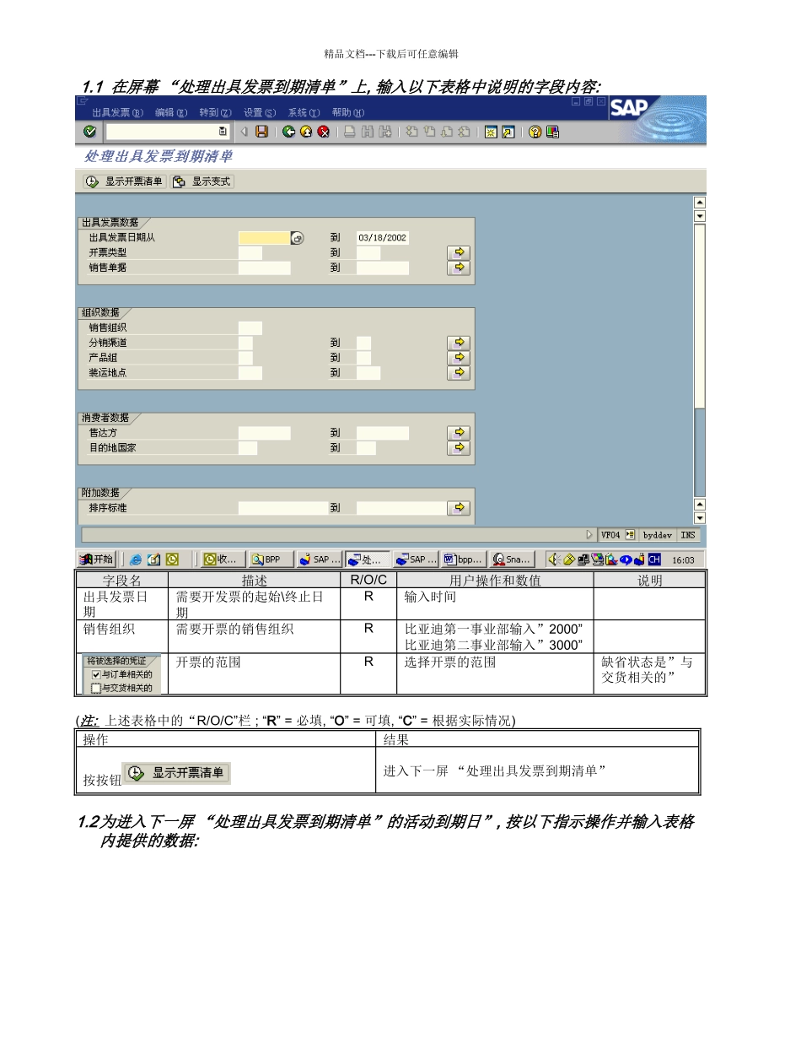The height and width of the screenshot is (1038, 801).
Task: Click the 销售单据 from-value field
Action: tap(264, 268)
